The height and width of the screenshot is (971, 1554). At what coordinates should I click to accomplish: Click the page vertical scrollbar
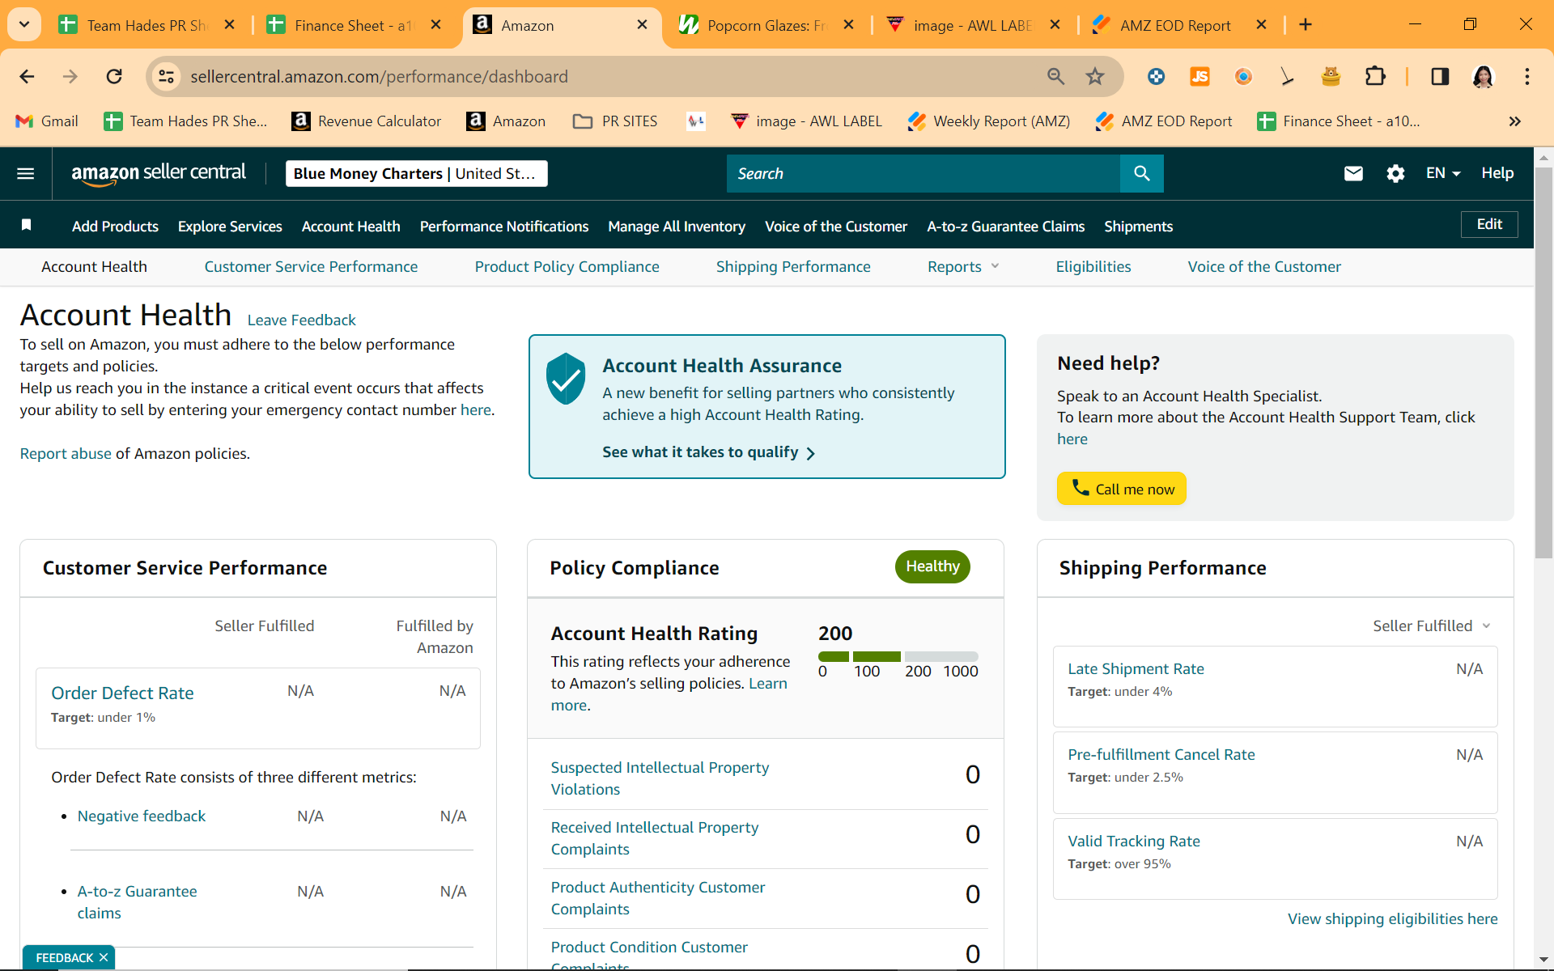1543,363
